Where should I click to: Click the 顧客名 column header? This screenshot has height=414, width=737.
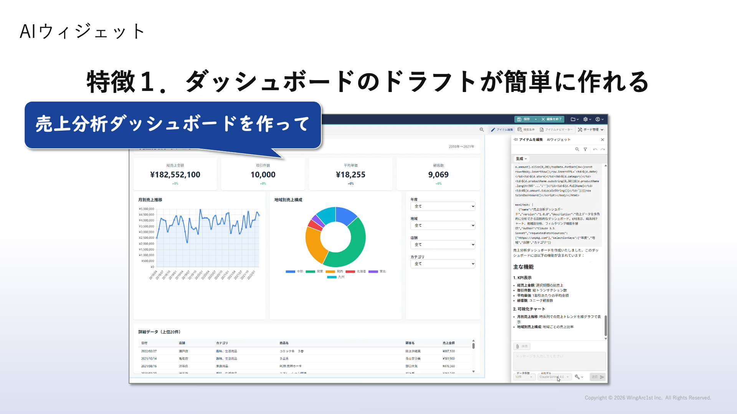coord(410,343)
